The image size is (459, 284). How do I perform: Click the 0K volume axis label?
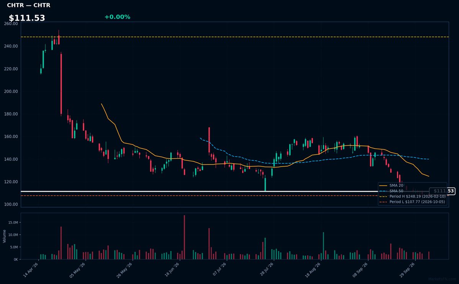pyautogui.click(x=16, y=259)
